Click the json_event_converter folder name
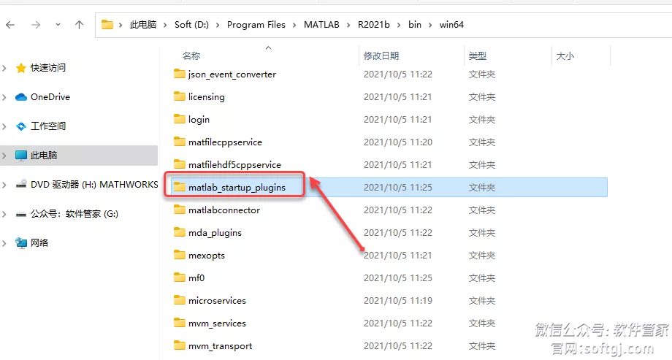 [x=232, y=74]
